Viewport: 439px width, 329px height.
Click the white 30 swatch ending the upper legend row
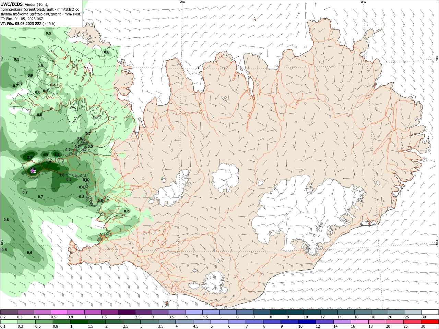tap(430, 312)
